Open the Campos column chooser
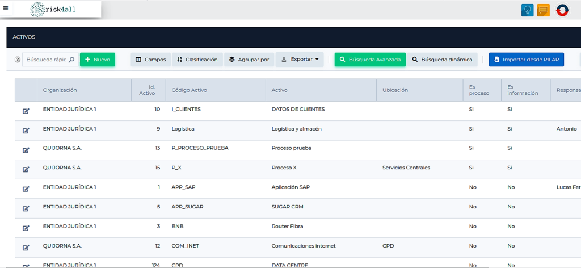The width and height of the screenshot is (581, 268). coord(150,60)
